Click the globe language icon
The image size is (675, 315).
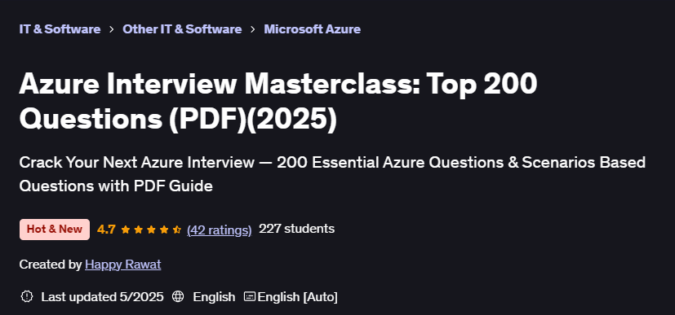[x=178, y=296]
